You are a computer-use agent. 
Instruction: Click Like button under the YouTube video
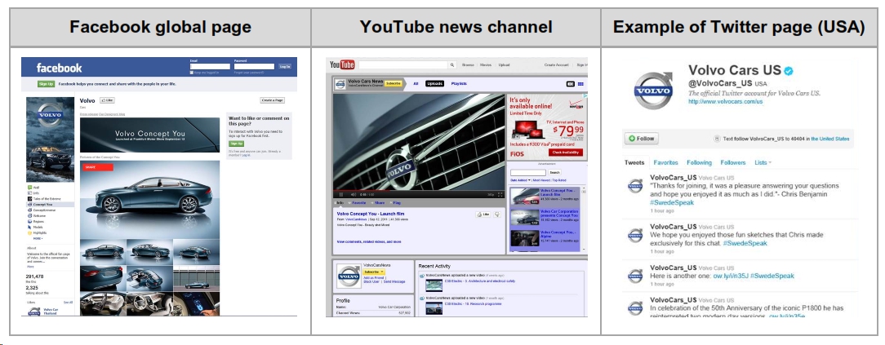pos(483,215)
